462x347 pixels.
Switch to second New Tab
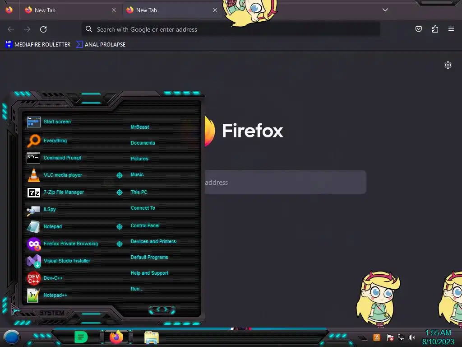172,10
